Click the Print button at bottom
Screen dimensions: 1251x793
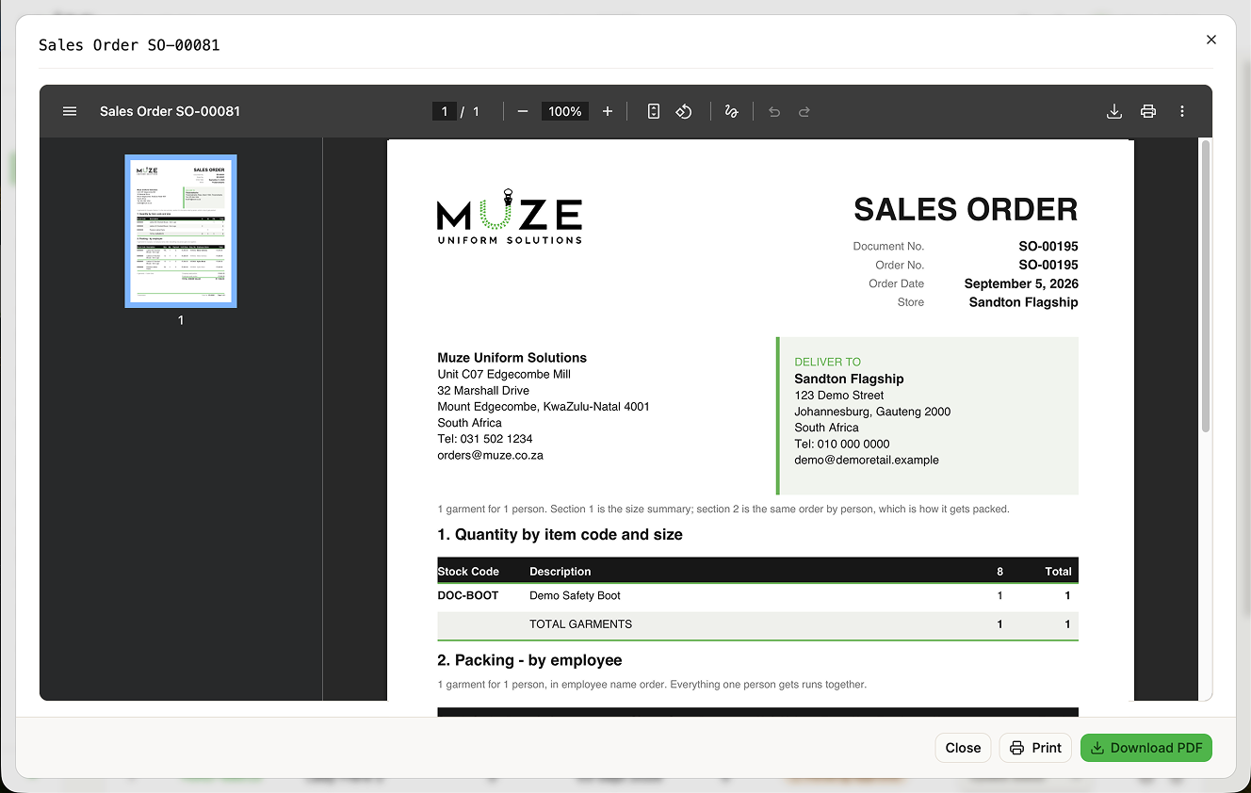click(1035, 748)
